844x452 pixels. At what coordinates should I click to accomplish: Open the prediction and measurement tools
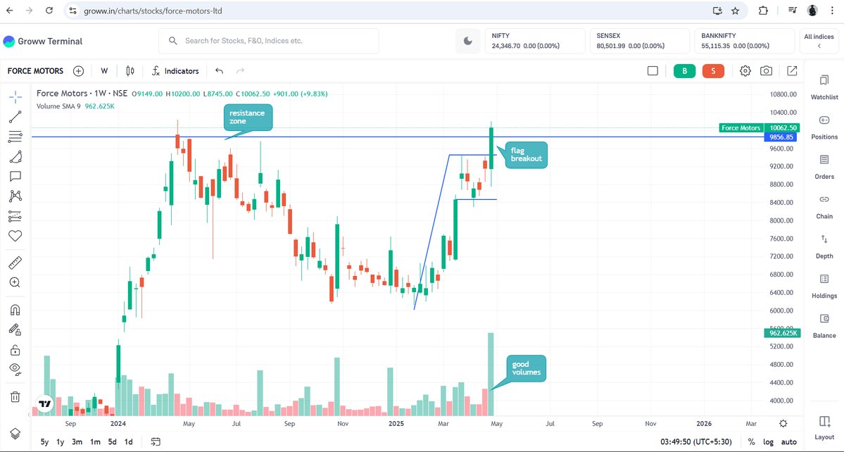15,215
